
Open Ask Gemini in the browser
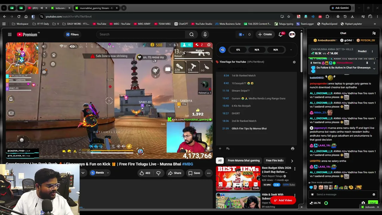tap(340, 8)
